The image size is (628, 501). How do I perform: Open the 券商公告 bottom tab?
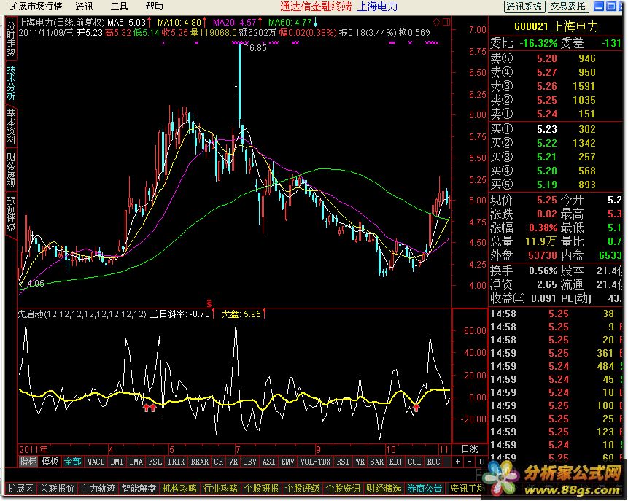pyautogui.click(x=425, y=488)
